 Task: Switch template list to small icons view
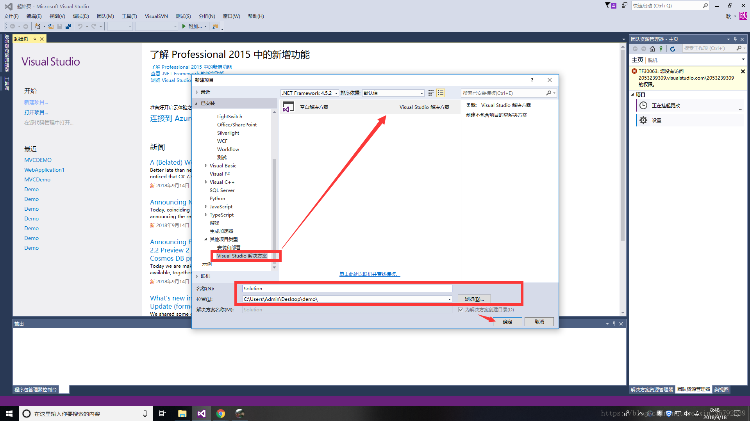point(431,93)
